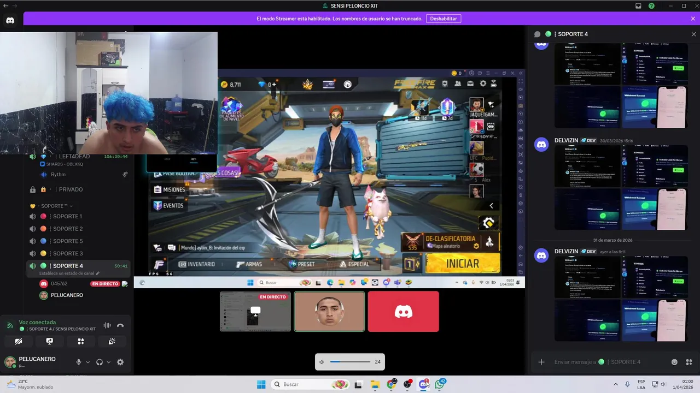This screenshot has width=700, height=393.
Task: Close the SOPORTE 4 chat side panel
Action: (693, 34)
